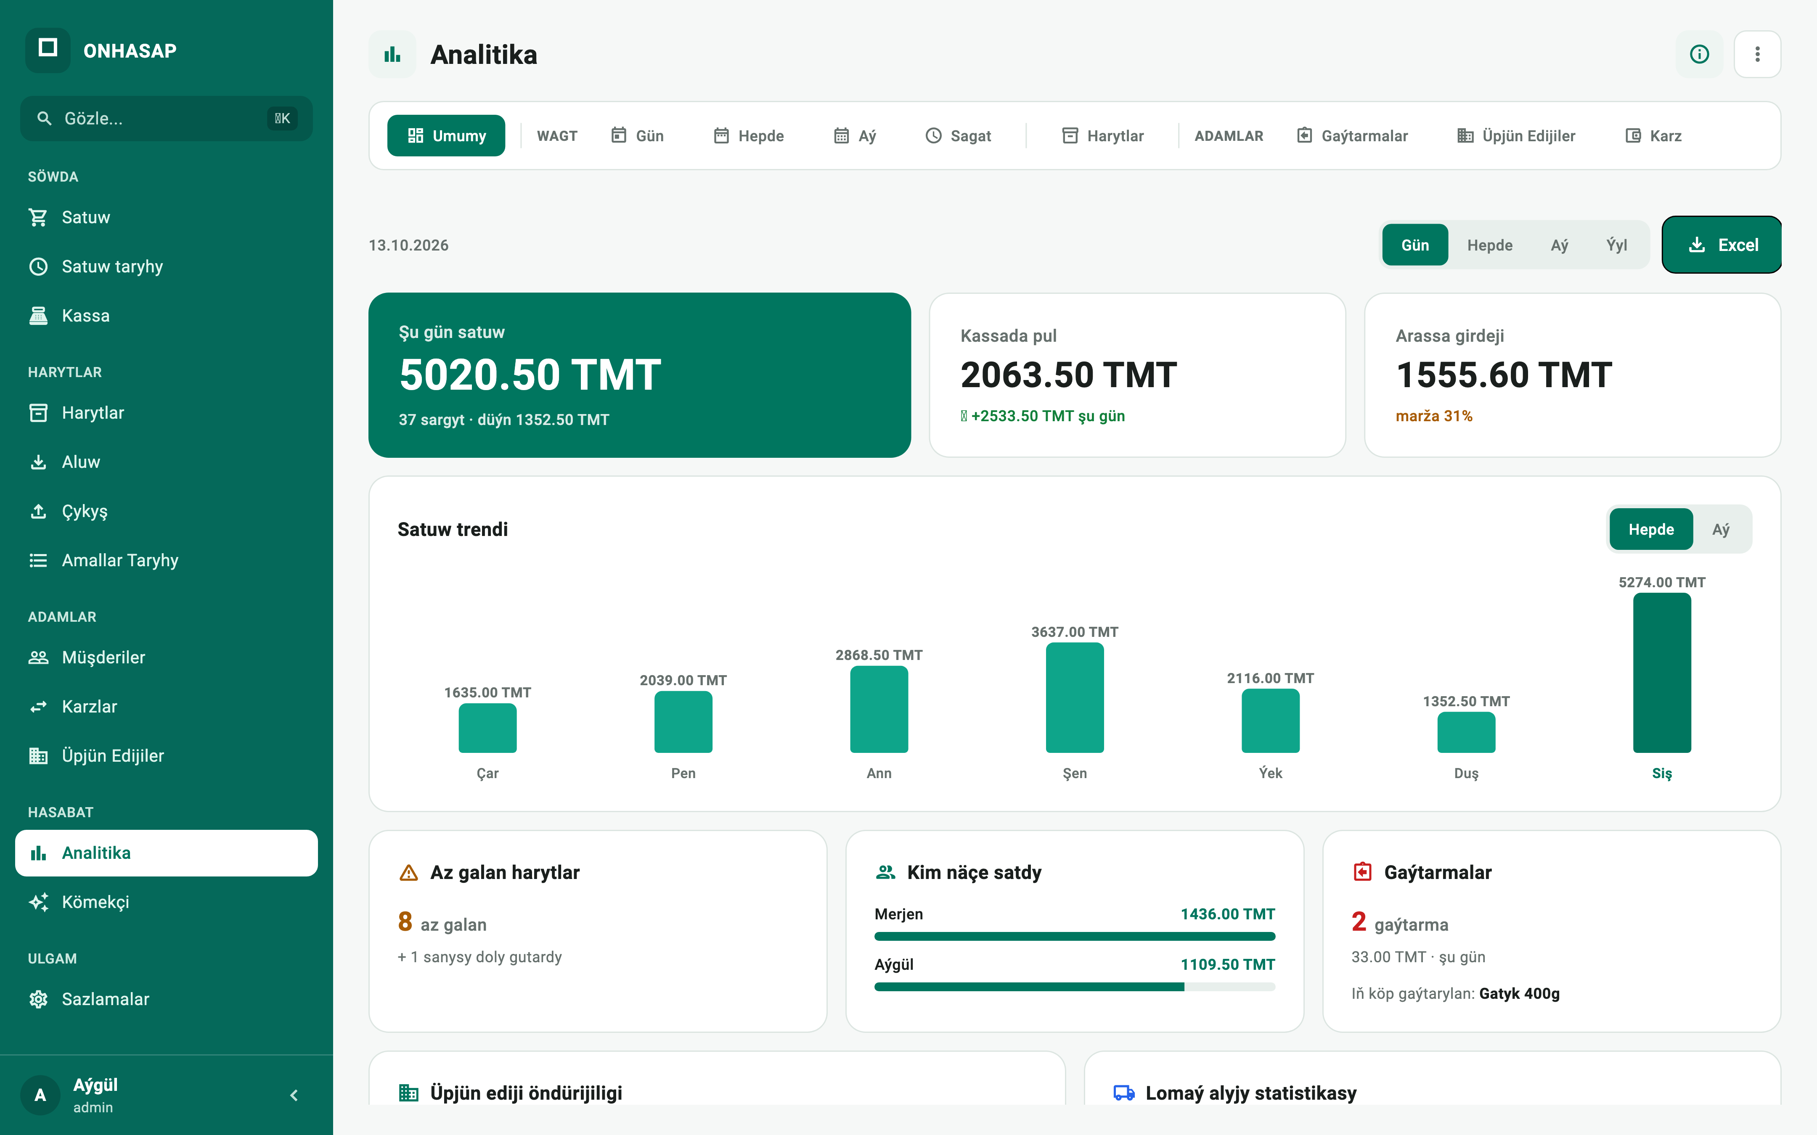Click Merjen's sales progress bar
This screenshot has height=1135, width=1817.
(1075, 936)
